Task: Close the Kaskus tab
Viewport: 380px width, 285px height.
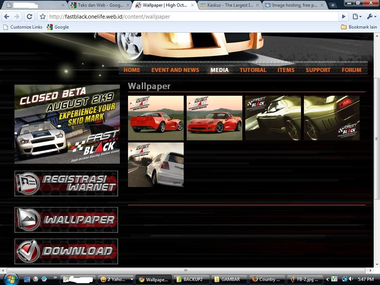Action: click(x=258, y=5)
